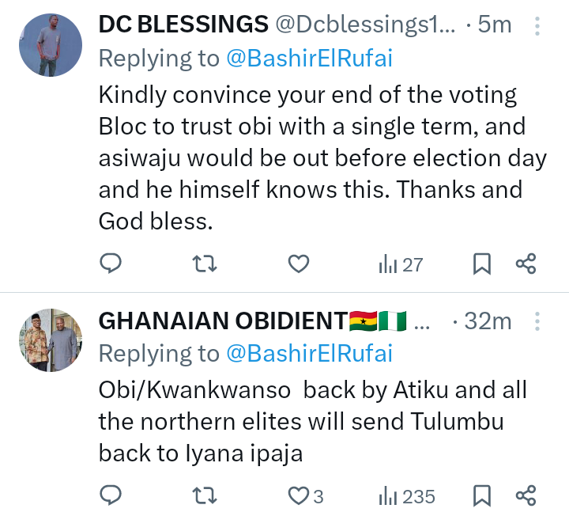Open @BashirElRufai mention in first reply
This screenshot has height=516, width=569.
[x=309, y=57]
